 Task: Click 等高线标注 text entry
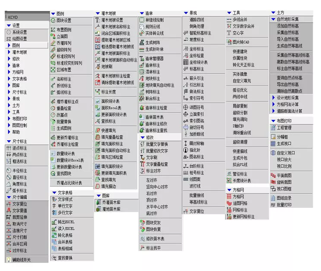coord(198,202)
